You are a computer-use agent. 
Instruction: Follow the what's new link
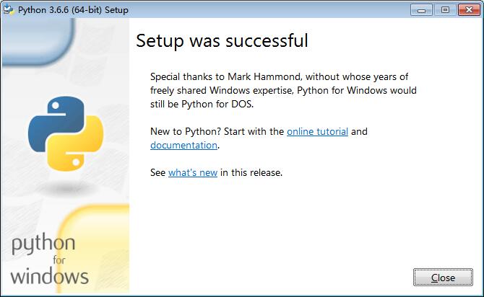(x=193, y=173)
